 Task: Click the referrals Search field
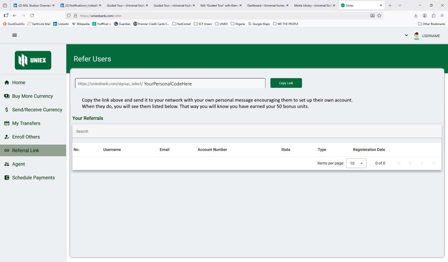coord(257,131)
